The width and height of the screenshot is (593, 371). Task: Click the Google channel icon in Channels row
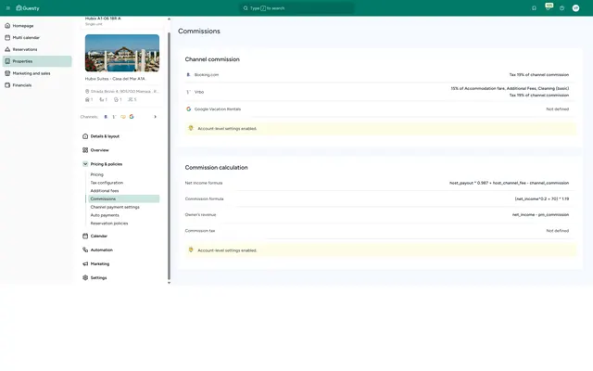coord(132,117)
